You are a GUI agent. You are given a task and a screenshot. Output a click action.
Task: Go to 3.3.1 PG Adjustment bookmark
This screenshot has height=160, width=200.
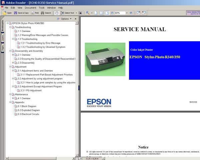[x=31, y=90]
